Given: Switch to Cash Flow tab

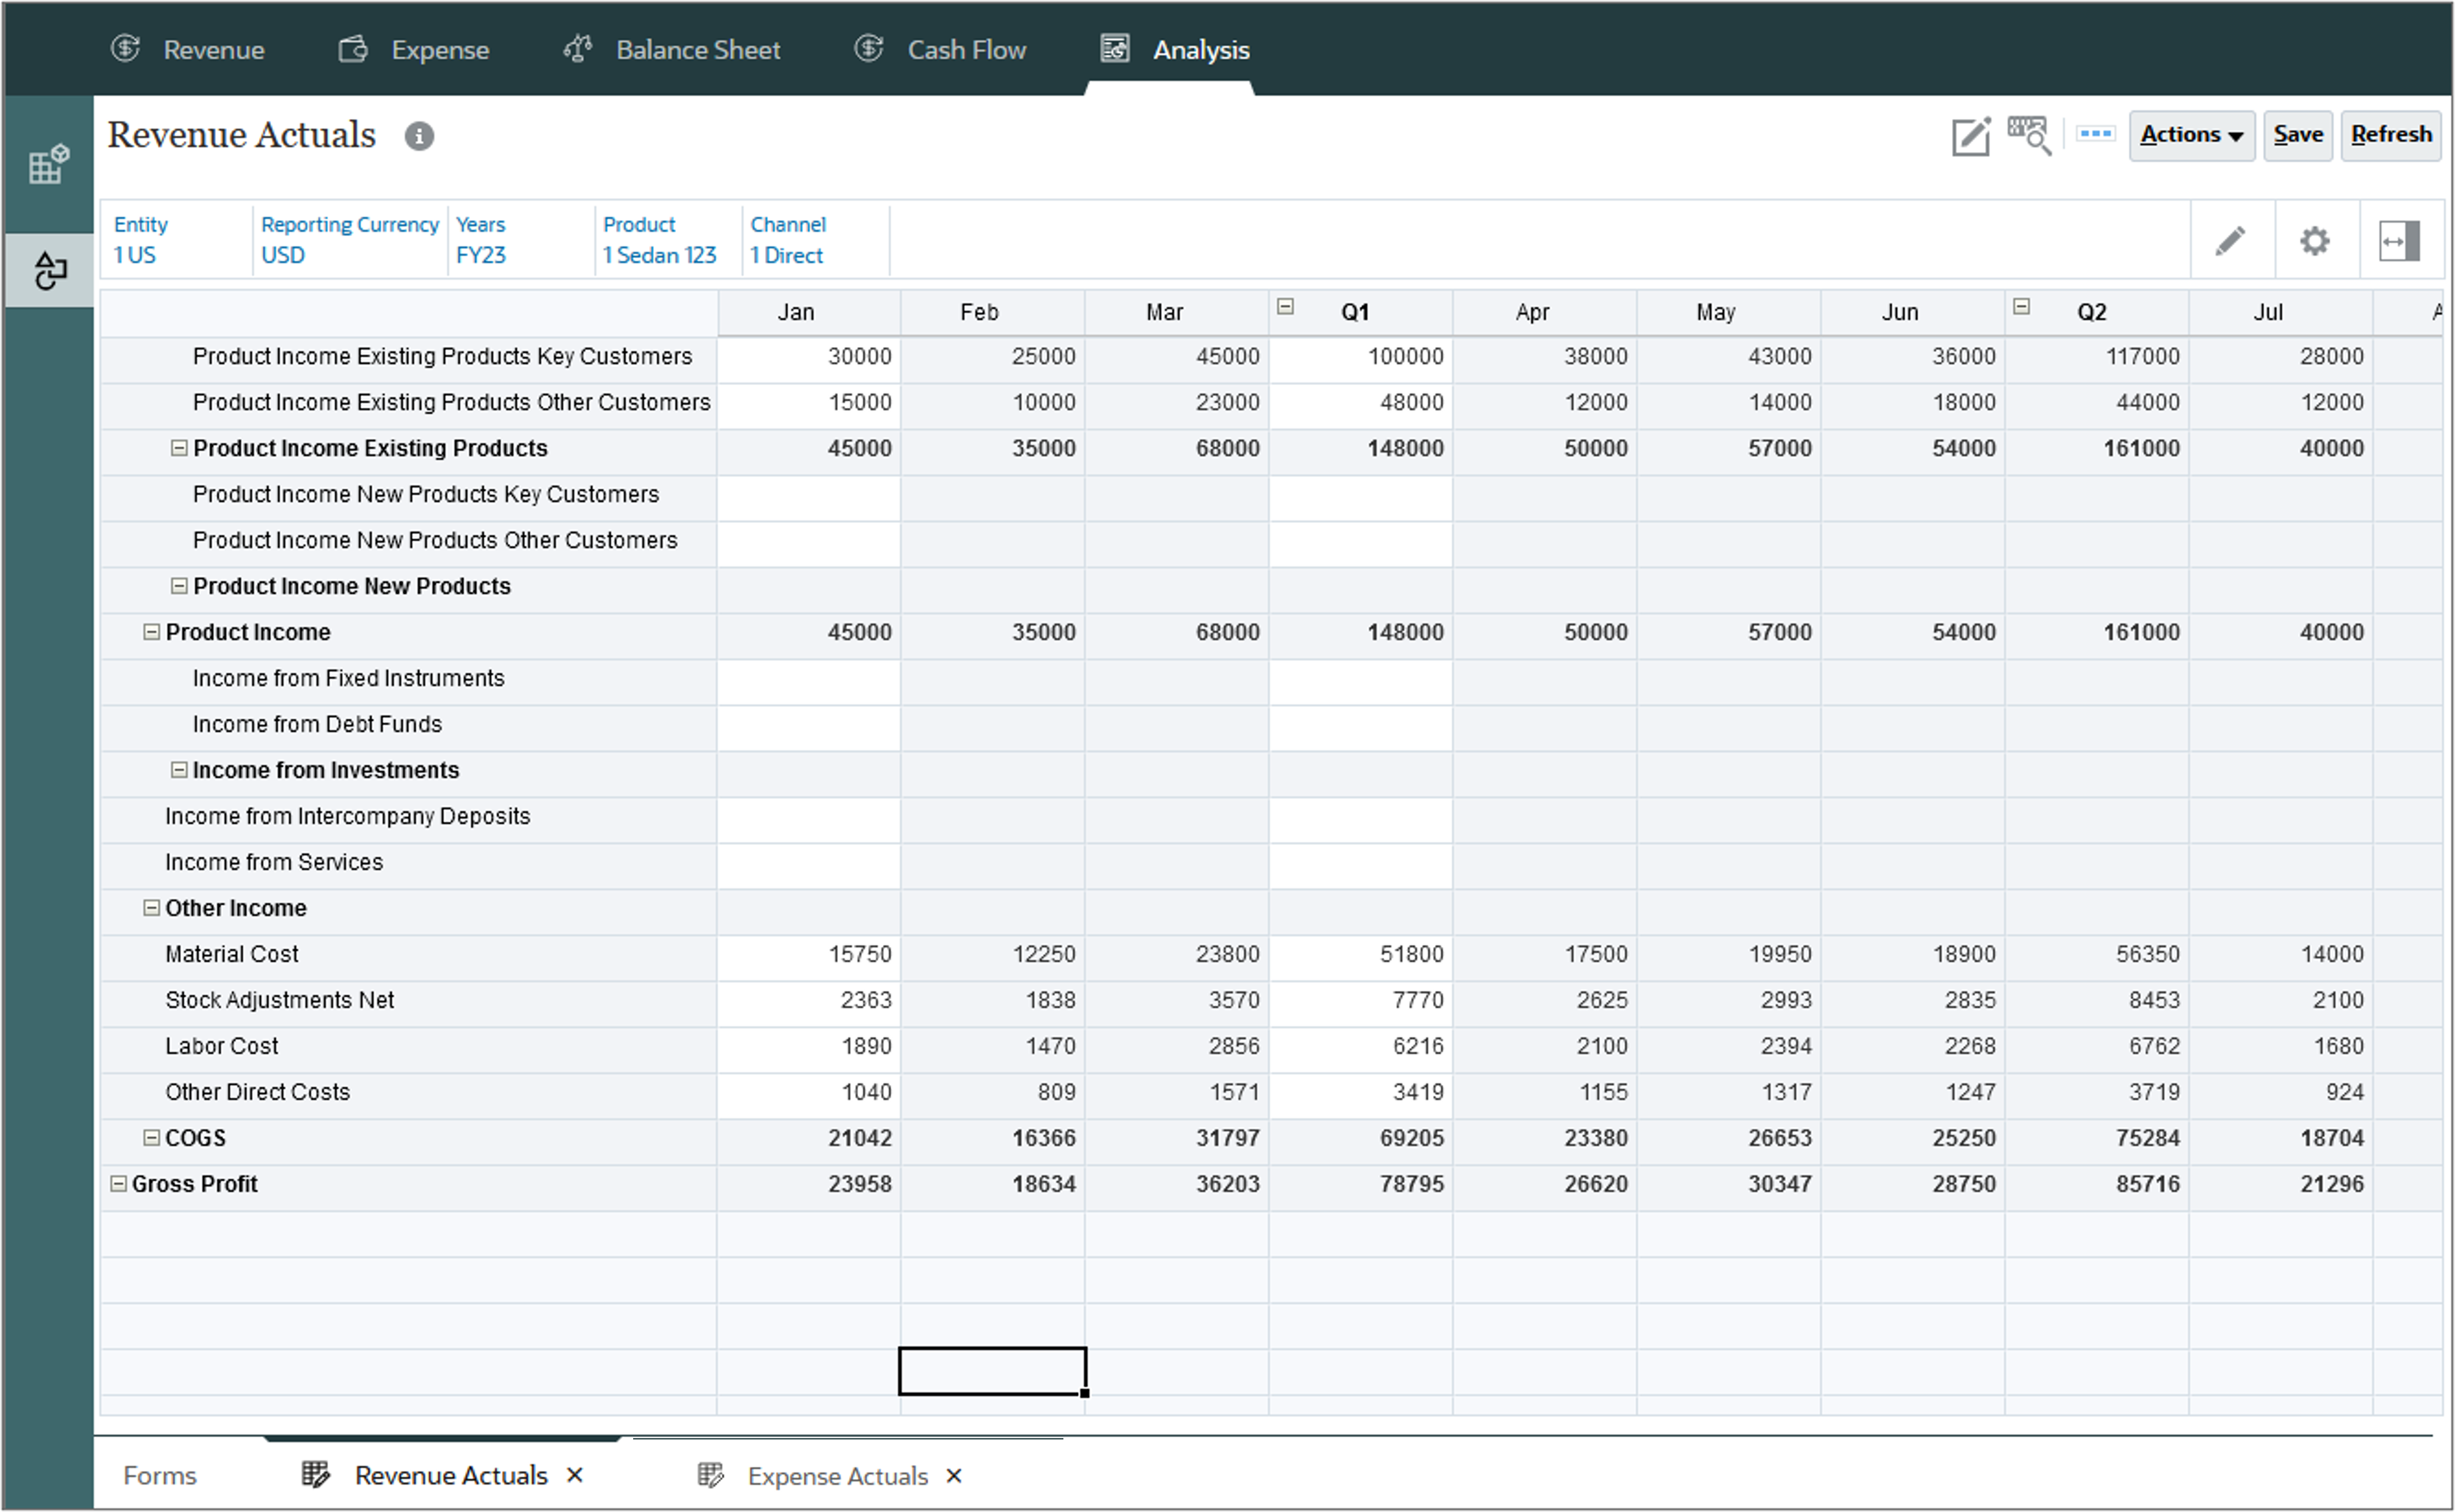Looking at the screenshot, I should (941, 49).
